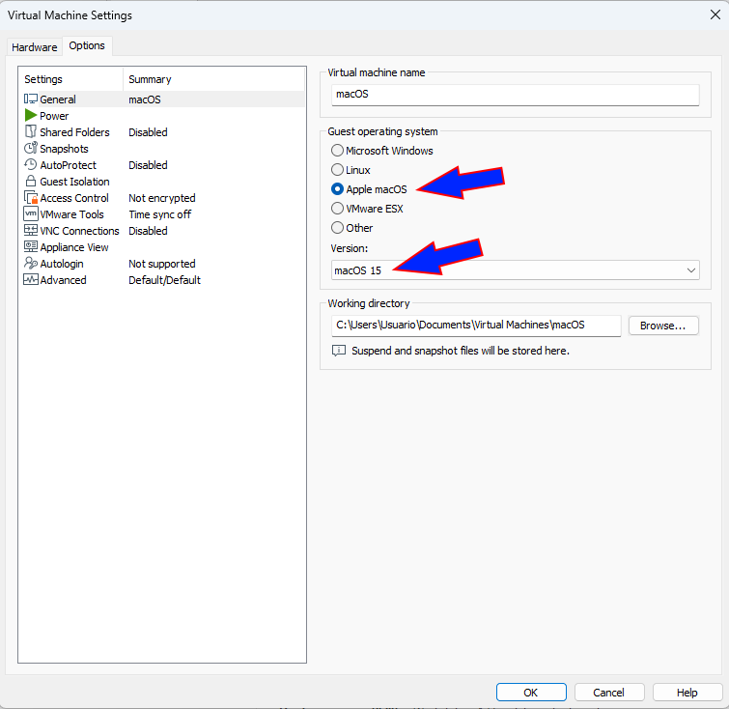Image resolution: width=729 pixels, height=709 pixels.
Task: Select the VNC Connections icon
Action: [31, 231]
